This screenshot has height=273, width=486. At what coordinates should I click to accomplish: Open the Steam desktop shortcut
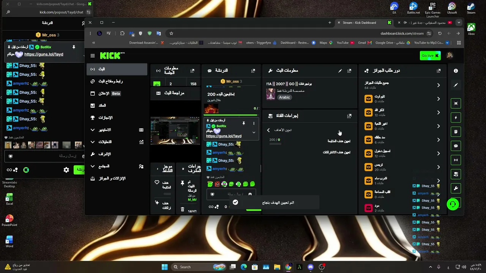(x=471, y=8)
